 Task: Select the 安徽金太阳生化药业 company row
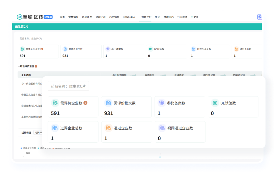32,106
